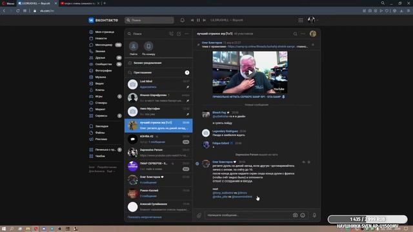Viewport: 413px width, 232px height.
Task: Pause the music in the header player
Action: tap(198, 20)
